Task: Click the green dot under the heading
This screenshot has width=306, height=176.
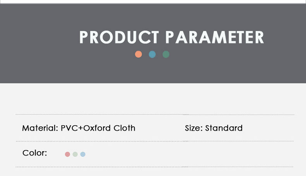Action: (166, 54)
